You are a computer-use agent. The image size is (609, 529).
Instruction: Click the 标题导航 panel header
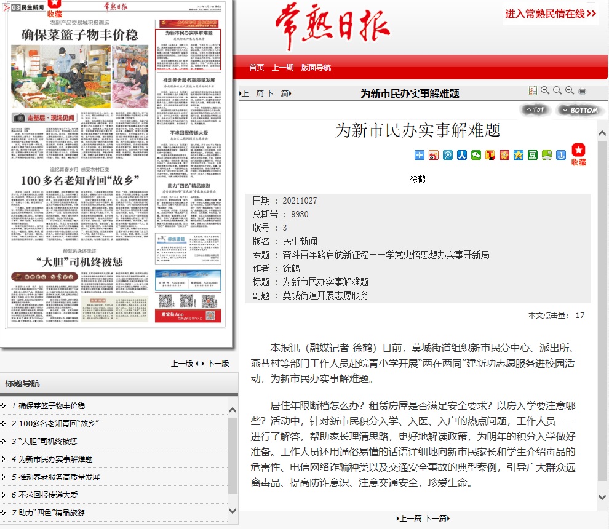[119, 383]
